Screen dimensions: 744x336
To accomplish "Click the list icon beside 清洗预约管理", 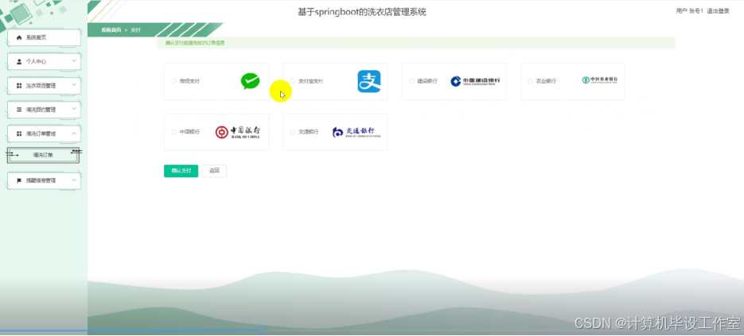I will 19,110.
